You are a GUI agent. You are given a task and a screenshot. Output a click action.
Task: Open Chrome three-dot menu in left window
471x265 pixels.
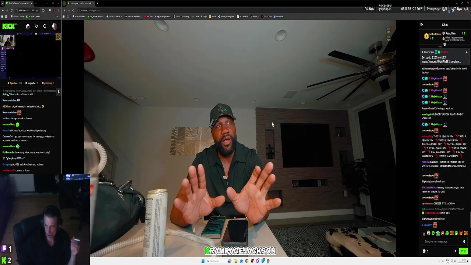59,10
